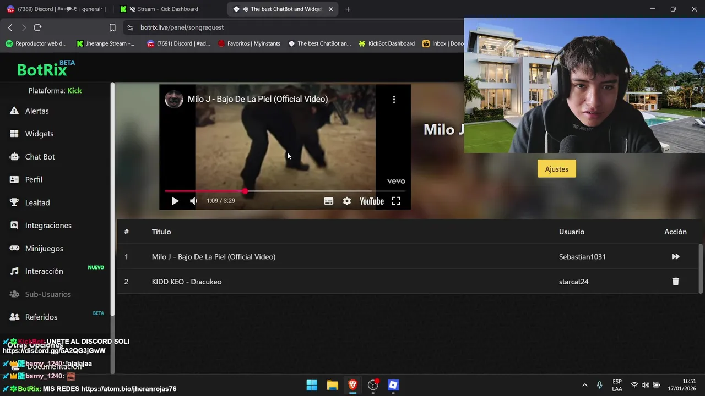Seek on the video progress bar
Viewport: 705px width, 396px height.
point(285,191)
